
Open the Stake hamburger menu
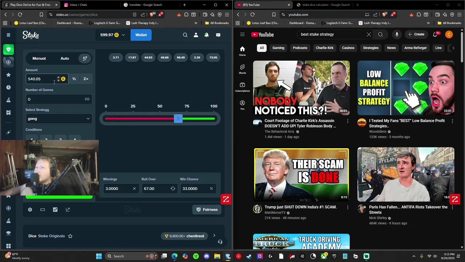pos(8,35)
